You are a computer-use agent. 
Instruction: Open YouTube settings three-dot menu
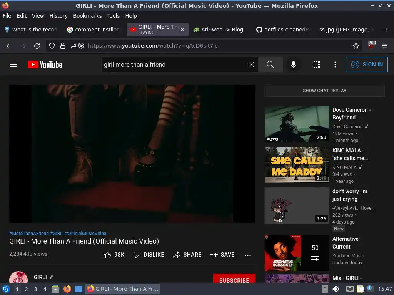335,65
